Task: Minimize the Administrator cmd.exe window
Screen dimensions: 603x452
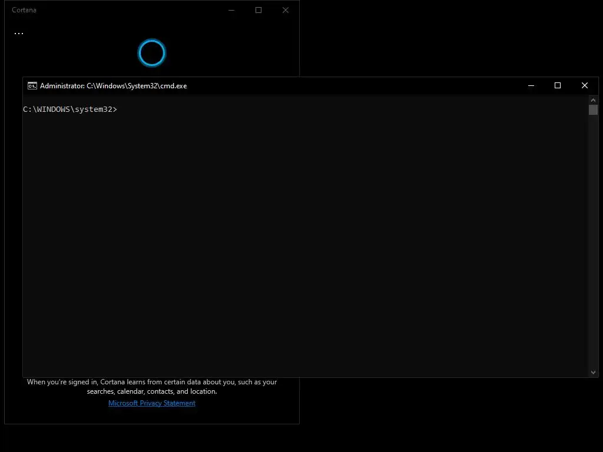Action: [531, 86]
